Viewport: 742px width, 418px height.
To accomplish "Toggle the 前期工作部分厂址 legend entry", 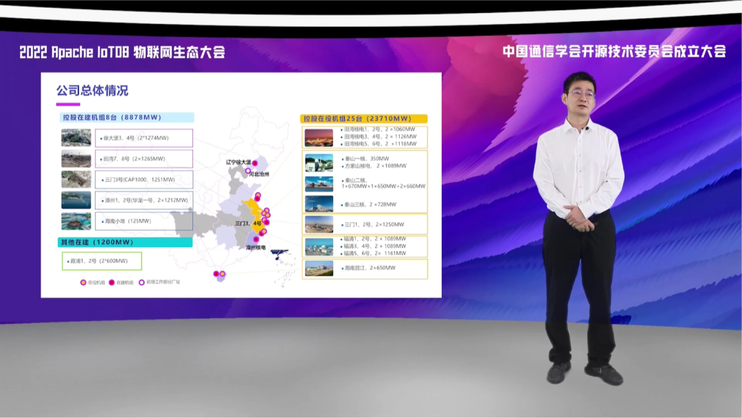I will (x=159, y=282).
